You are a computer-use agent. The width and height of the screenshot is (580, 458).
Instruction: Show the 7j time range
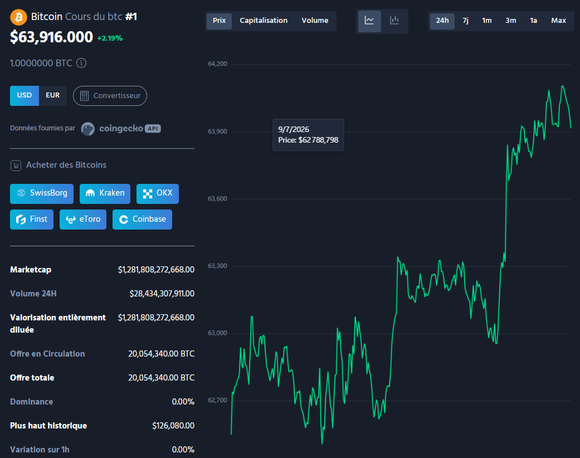tap(466, 21)
